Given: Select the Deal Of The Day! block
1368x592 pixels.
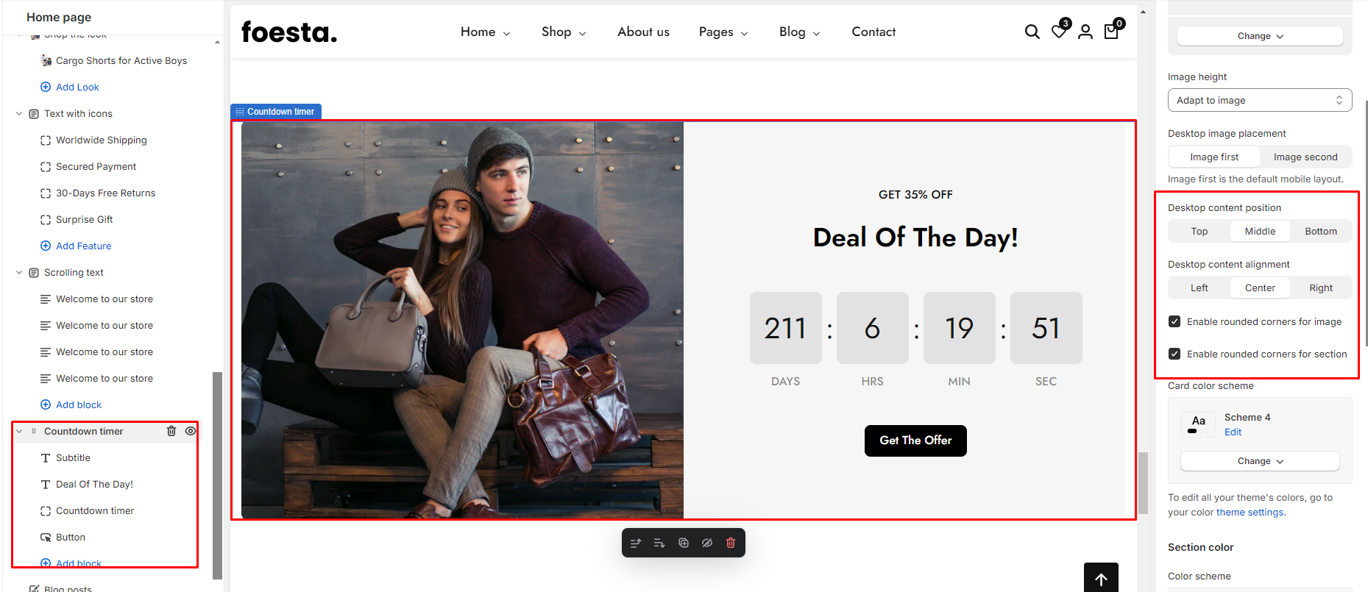Looking at the screenshot, I should pyautogui.click(x=94, y=484).
